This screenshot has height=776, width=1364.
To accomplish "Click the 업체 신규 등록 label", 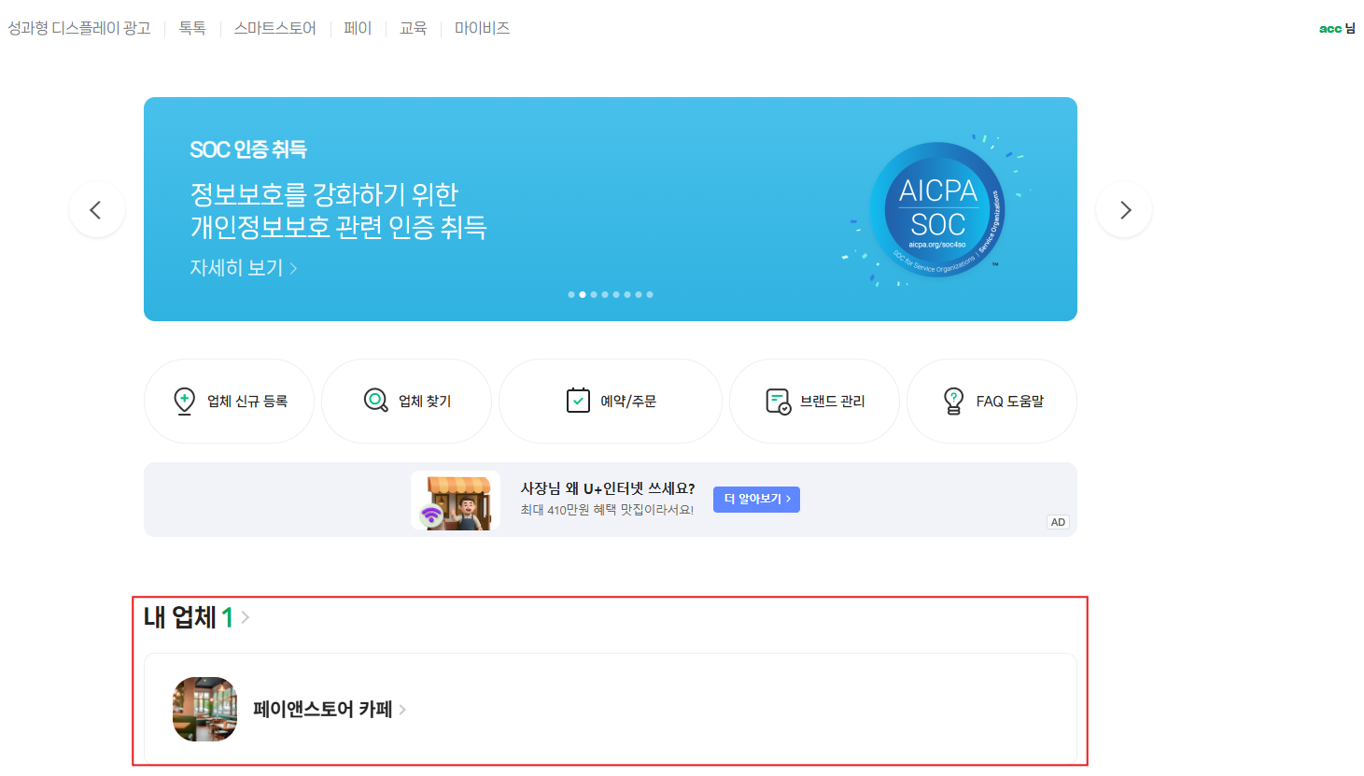I will pos(247,401).
